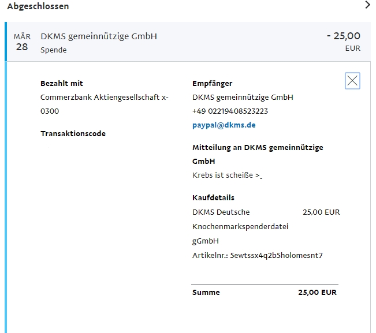This screenshot has width=376, height=333.
Task: Expand the Abgeschlossen section chevron
Action: 367,5
